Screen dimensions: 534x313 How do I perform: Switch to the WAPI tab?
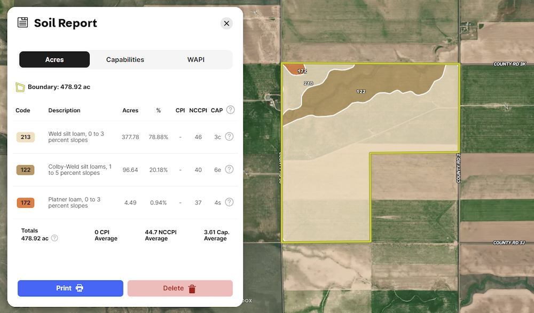click(x=195, y=60)
